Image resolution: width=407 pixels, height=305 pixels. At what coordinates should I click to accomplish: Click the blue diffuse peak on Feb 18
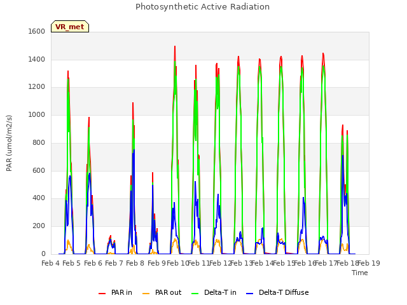click(343, 156)
